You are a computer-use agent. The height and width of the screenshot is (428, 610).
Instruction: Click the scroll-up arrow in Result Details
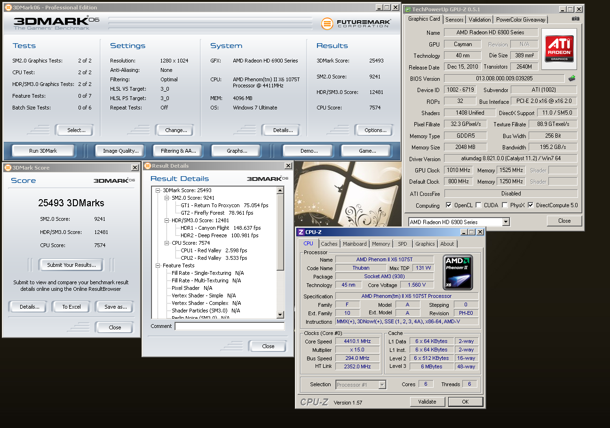click(x=280, y=190)
